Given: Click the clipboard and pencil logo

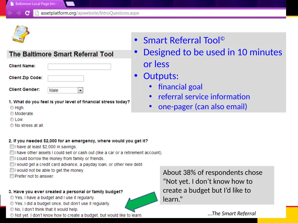Looking at the screenshot, I should coord(21,34).
